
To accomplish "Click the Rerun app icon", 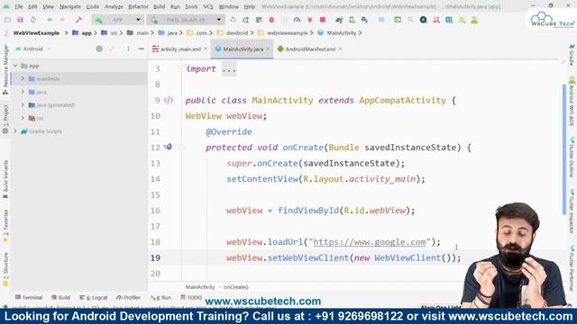I will [x=233, y=20].
